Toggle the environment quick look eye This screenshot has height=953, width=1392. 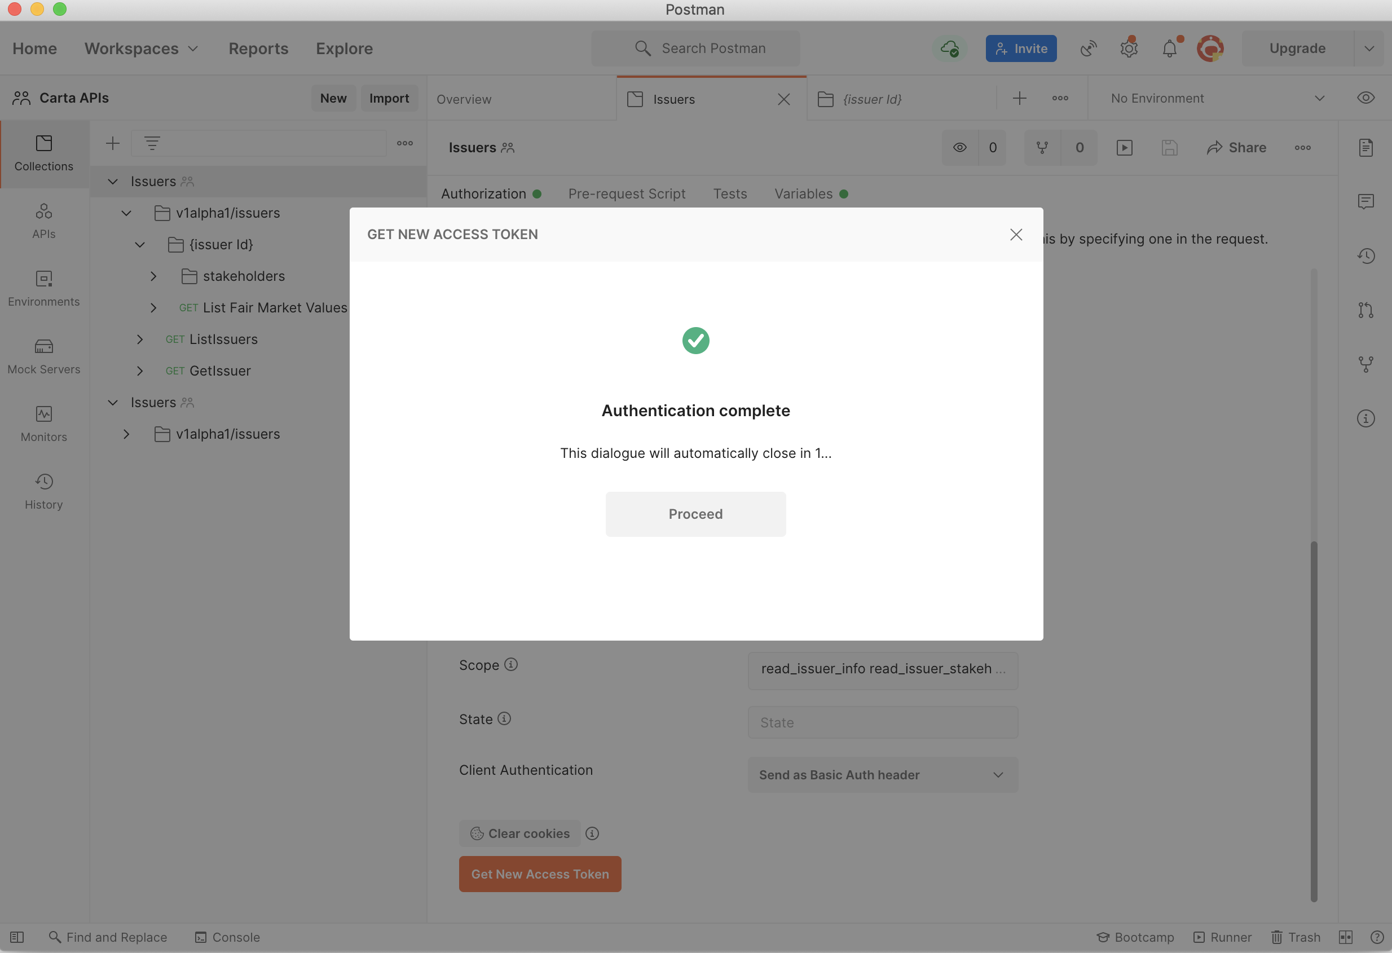[x=1365, y=98]
